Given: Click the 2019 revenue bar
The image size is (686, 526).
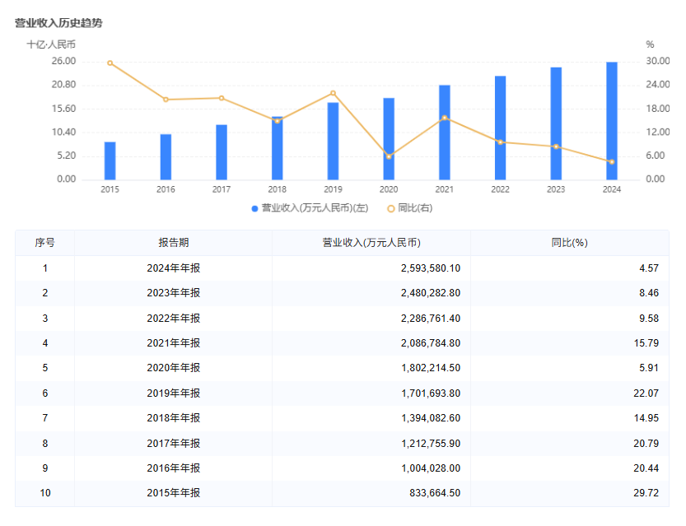Looking at the screenshot, I should (333, 142).
